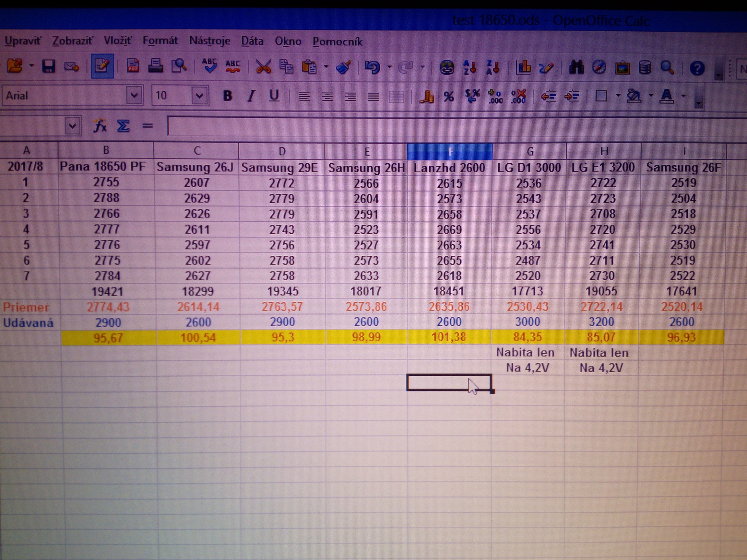The image size is (747, 560).
Task: Toggle Italic formatting
Action: pos(251,96)
